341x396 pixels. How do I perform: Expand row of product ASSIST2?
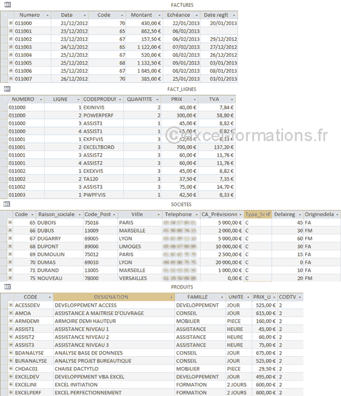coord(11,337)
